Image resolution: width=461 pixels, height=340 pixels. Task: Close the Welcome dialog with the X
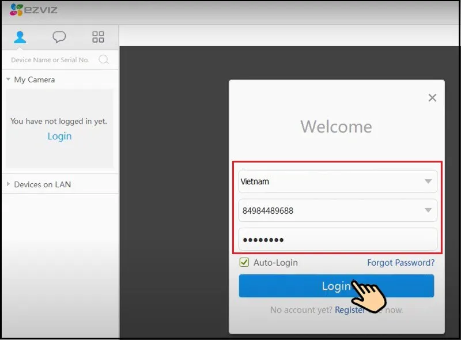[432, 97]
